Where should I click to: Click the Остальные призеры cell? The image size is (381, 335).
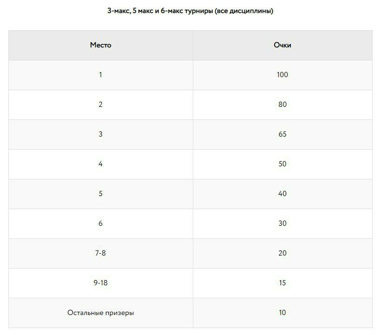point(101,313)
